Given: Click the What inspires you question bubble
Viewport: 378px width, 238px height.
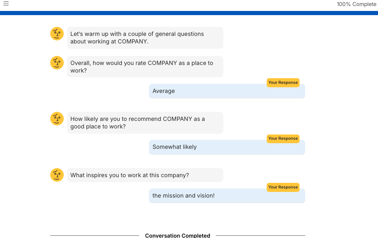Looking at the screenshot, I should [145, 175].
